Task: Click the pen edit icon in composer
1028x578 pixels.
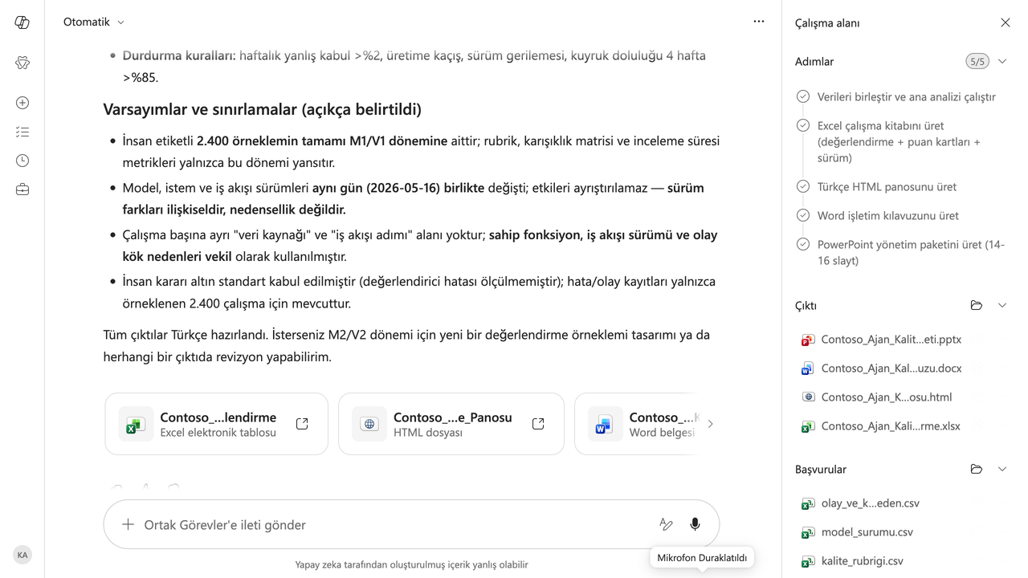Action: (x=666, y=524)
